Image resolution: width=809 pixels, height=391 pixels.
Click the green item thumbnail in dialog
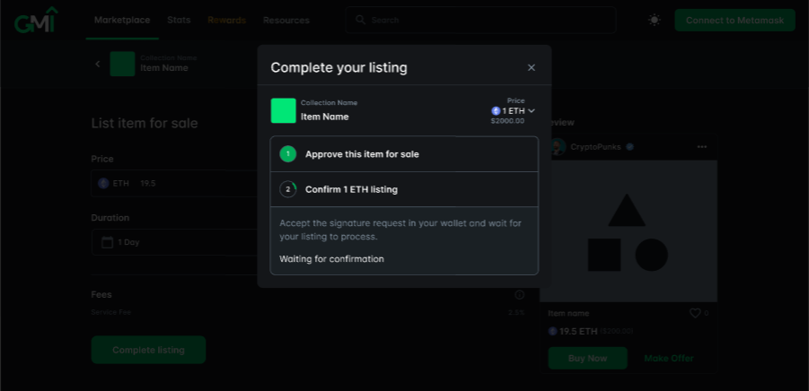[x=283, y=111]
